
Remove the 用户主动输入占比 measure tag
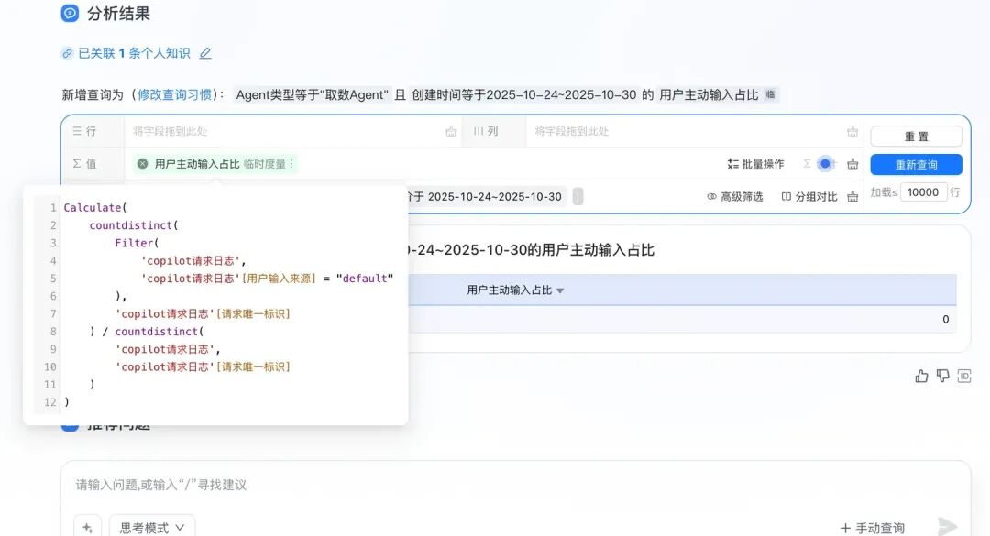coord(143,163)
